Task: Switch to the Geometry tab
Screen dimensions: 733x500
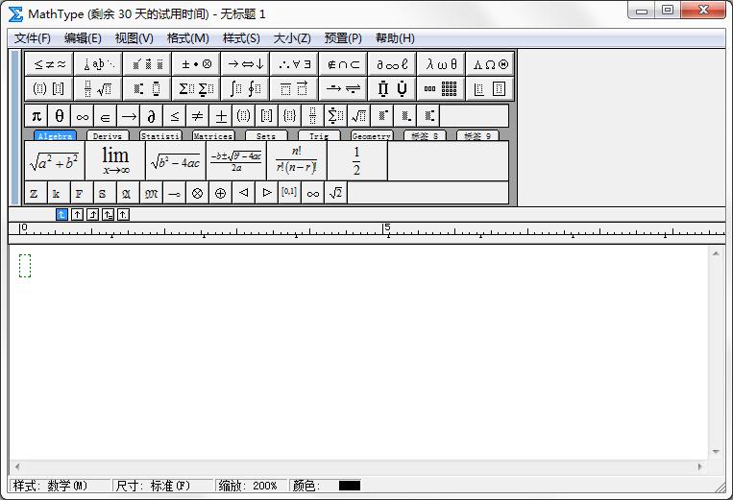Action: coord(371,136)
